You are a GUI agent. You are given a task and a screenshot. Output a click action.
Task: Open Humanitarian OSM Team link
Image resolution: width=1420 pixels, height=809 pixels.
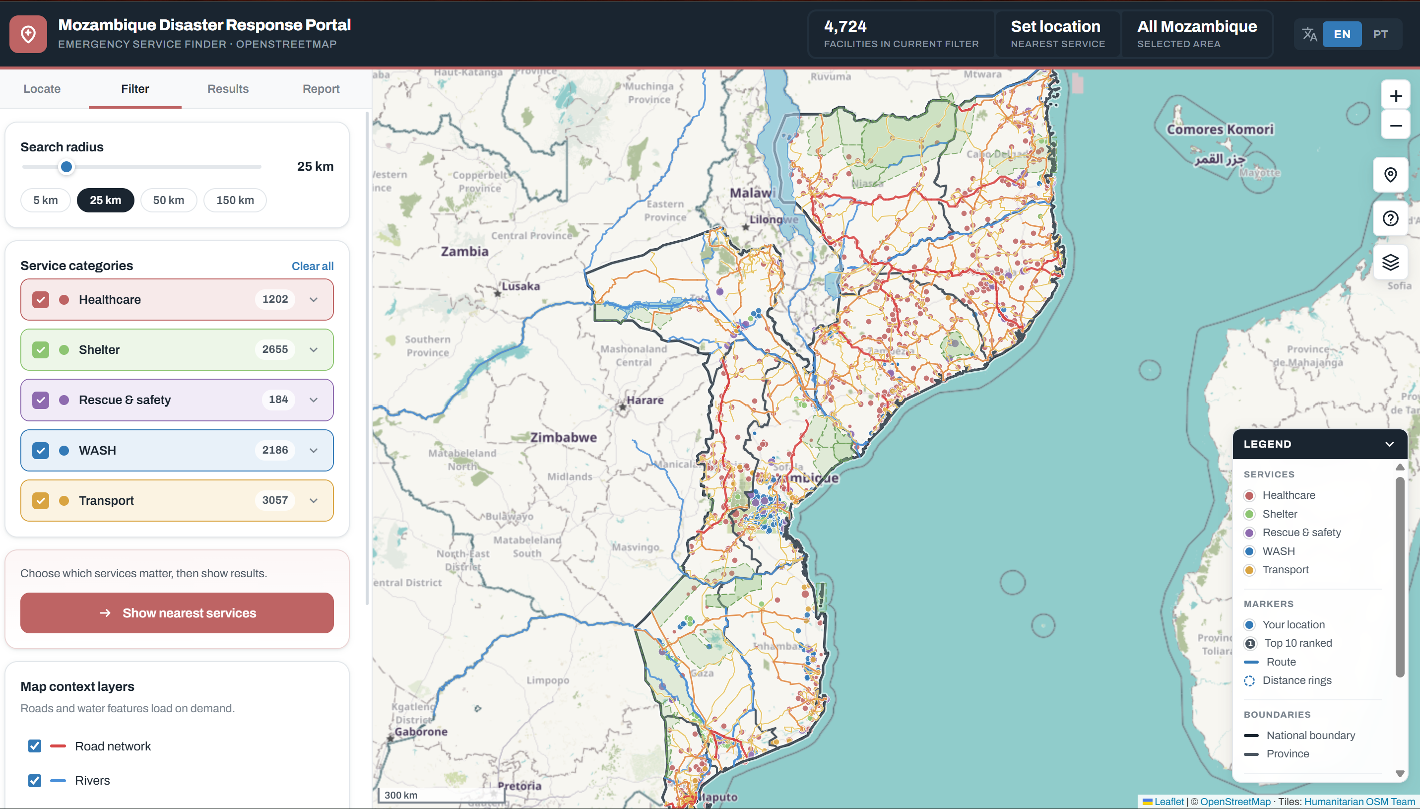(1359, 802)
